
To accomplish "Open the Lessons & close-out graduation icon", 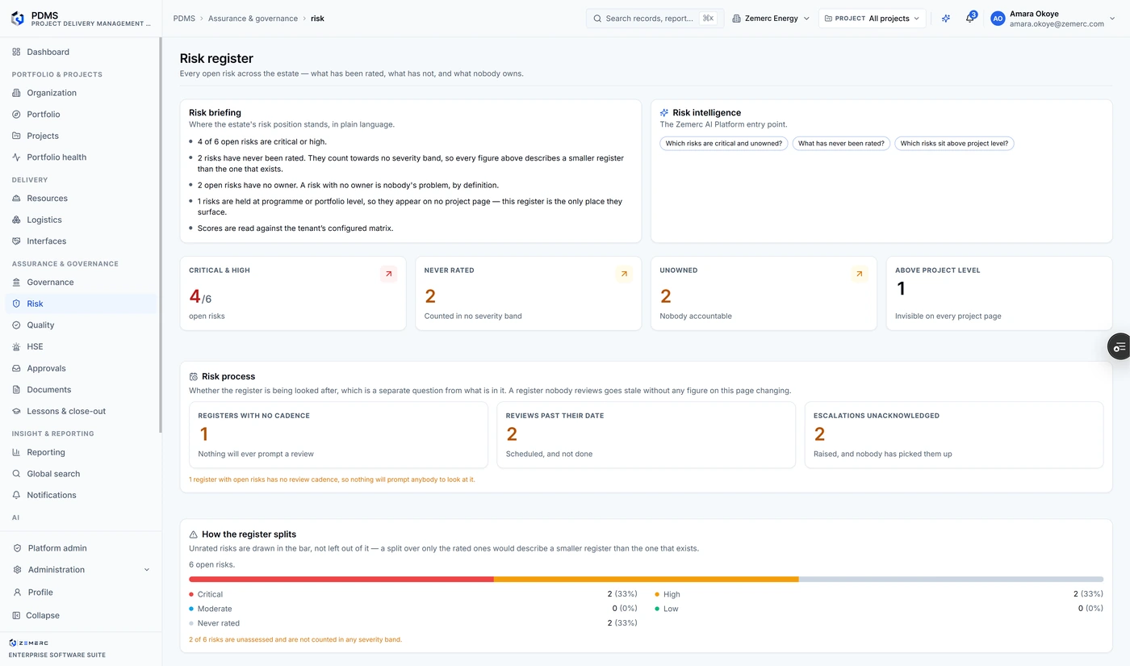I will (16, 411).
